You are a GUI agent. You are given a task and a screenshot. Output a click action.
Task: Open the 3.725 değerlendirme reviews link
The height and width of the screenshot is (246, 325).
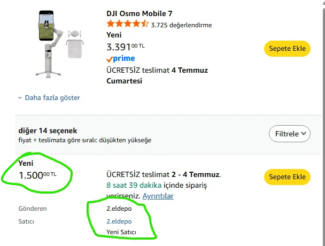point(181,25)
